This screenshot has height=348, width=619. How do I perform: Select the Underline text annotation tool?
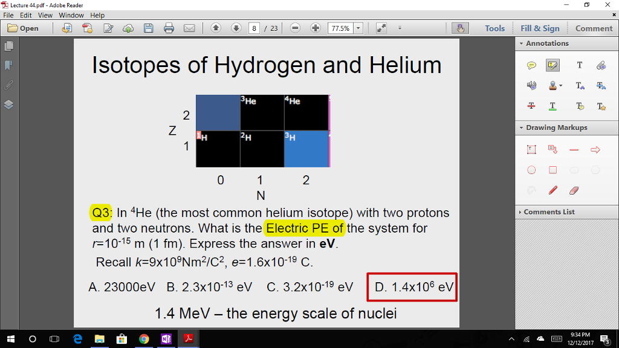pyautogui.click(x=553, y=106)
